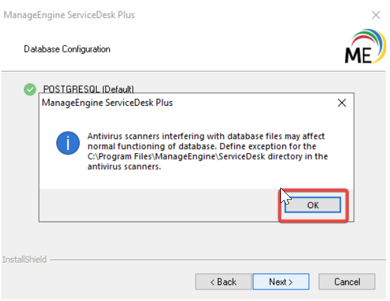Click the green checkmark beside POSTGRESQL
This screenshot has width=390, height=301.
[30, 89]
